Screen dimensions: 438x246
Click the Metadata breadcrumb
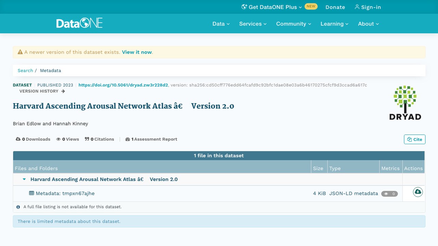(50, 70)
